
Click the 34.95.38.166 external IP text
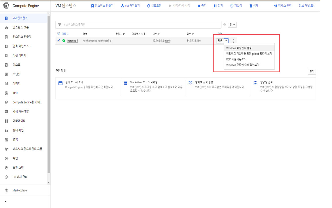coord(194,41)
